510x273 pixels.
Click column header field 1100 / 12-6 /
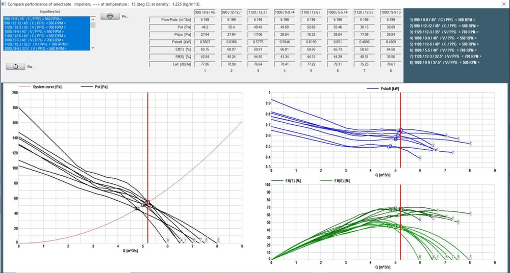point(311,12)
